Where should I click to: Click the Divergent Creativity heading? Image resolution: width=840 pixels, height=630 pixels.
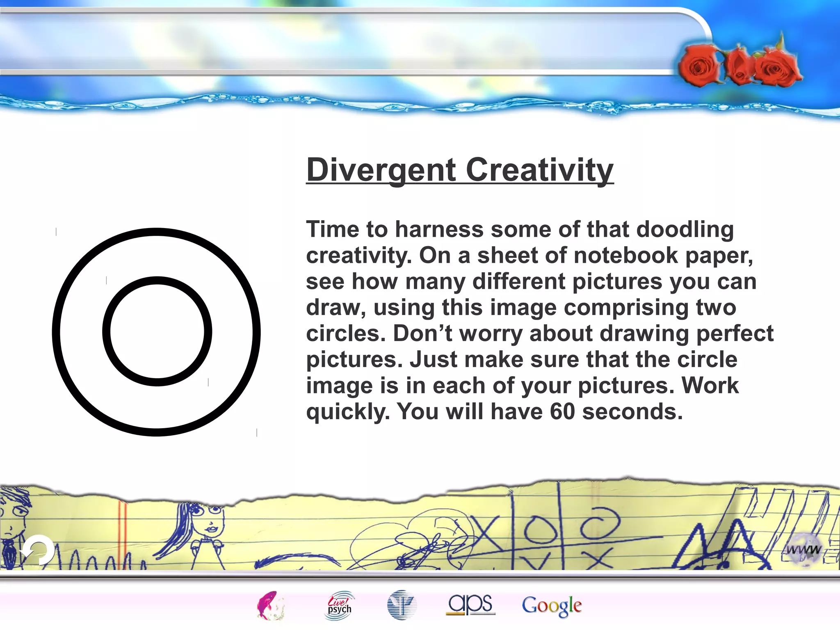point(460,170)
